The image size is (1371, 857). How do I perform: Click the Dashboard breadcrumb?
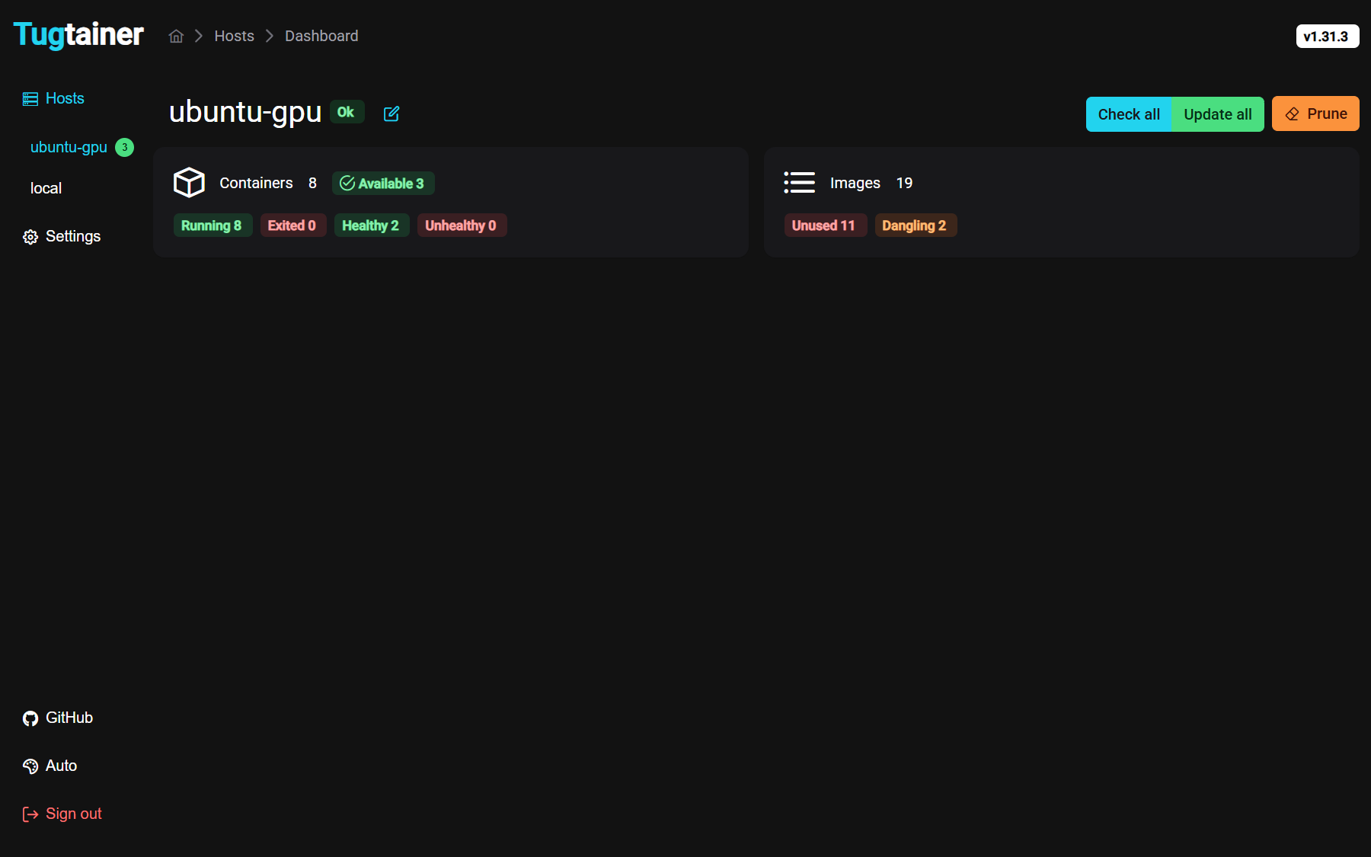[321, 36]
